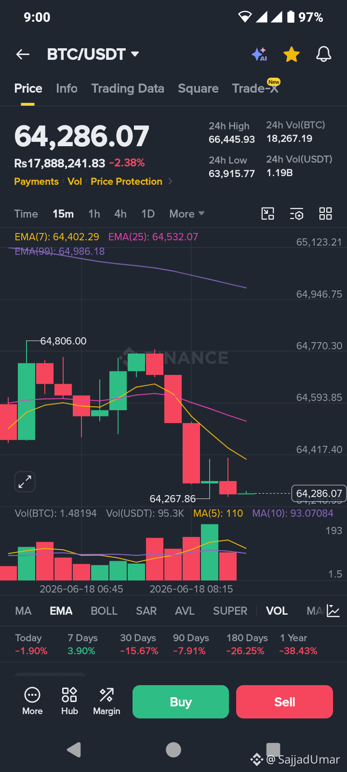Select the 24h Vol(BTC) value 18,267.19

click(x=289, y=138)
